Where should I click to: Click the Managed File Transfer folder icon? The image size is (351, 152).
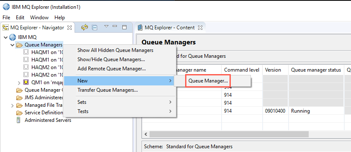20,105
